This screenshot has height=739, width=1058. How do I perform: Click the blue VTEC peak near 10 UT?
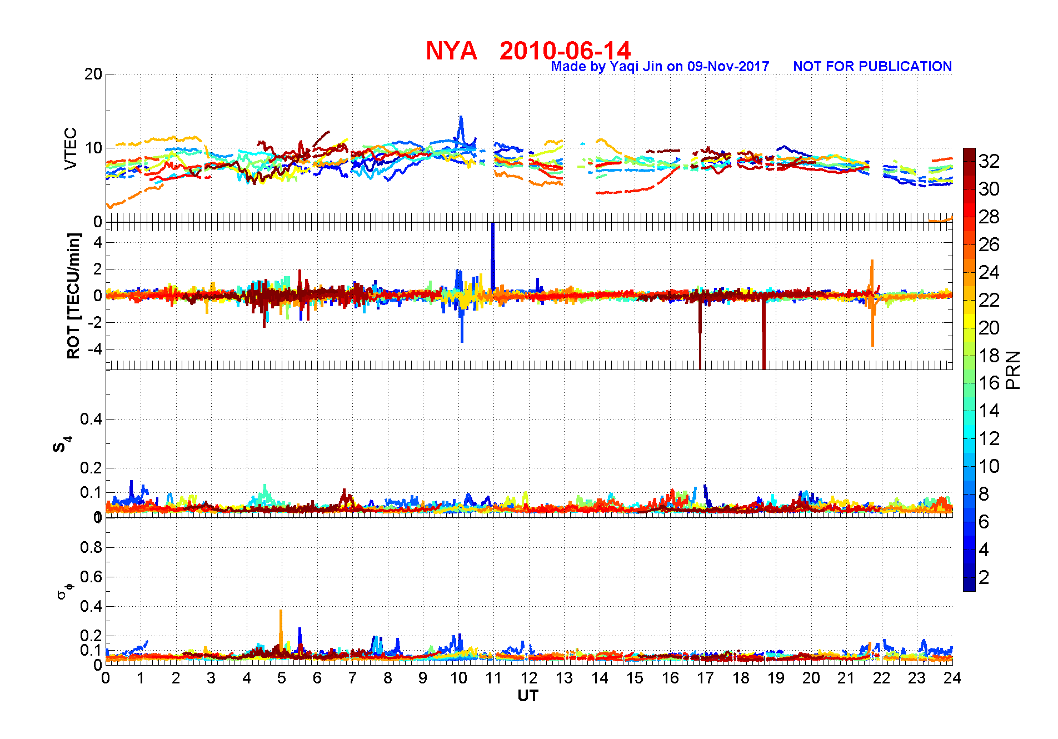click(461, 131)
